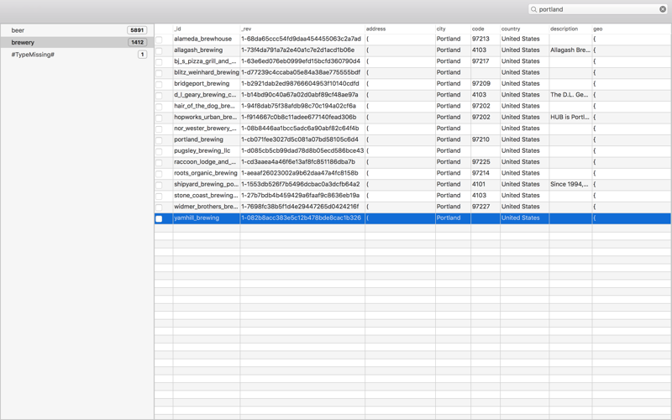Viewport: 672px width, 420px height.
Task: Click the yamhill_brewing id cell
Action: (206, 218)
